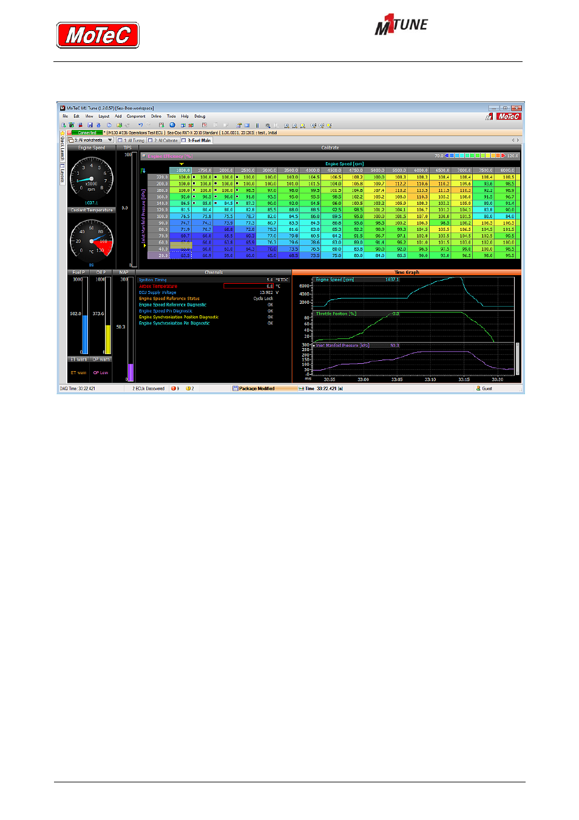Viewport: 579px width, 820px height.
Task: Select the 220.0 kPa row header
Action: (158, 177)
